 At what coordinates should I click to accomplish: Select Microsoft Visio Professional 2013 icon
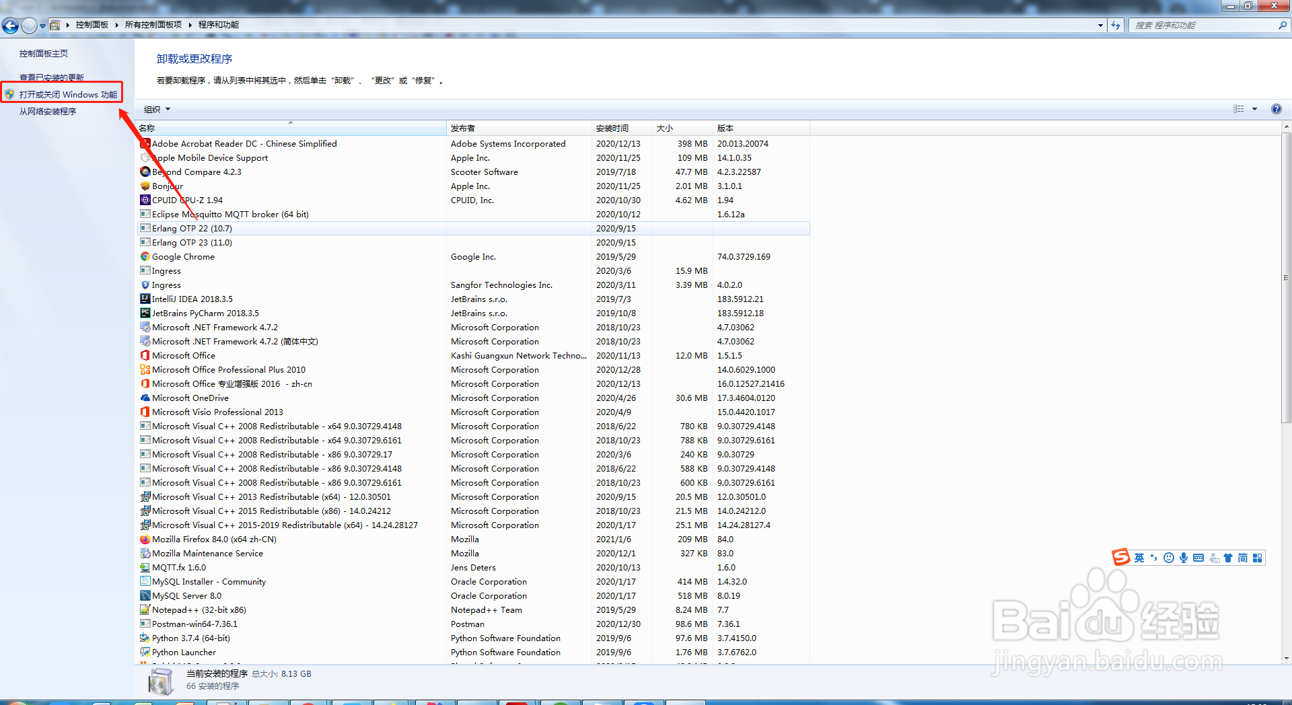pyautogui.click(x=145, y=412)
